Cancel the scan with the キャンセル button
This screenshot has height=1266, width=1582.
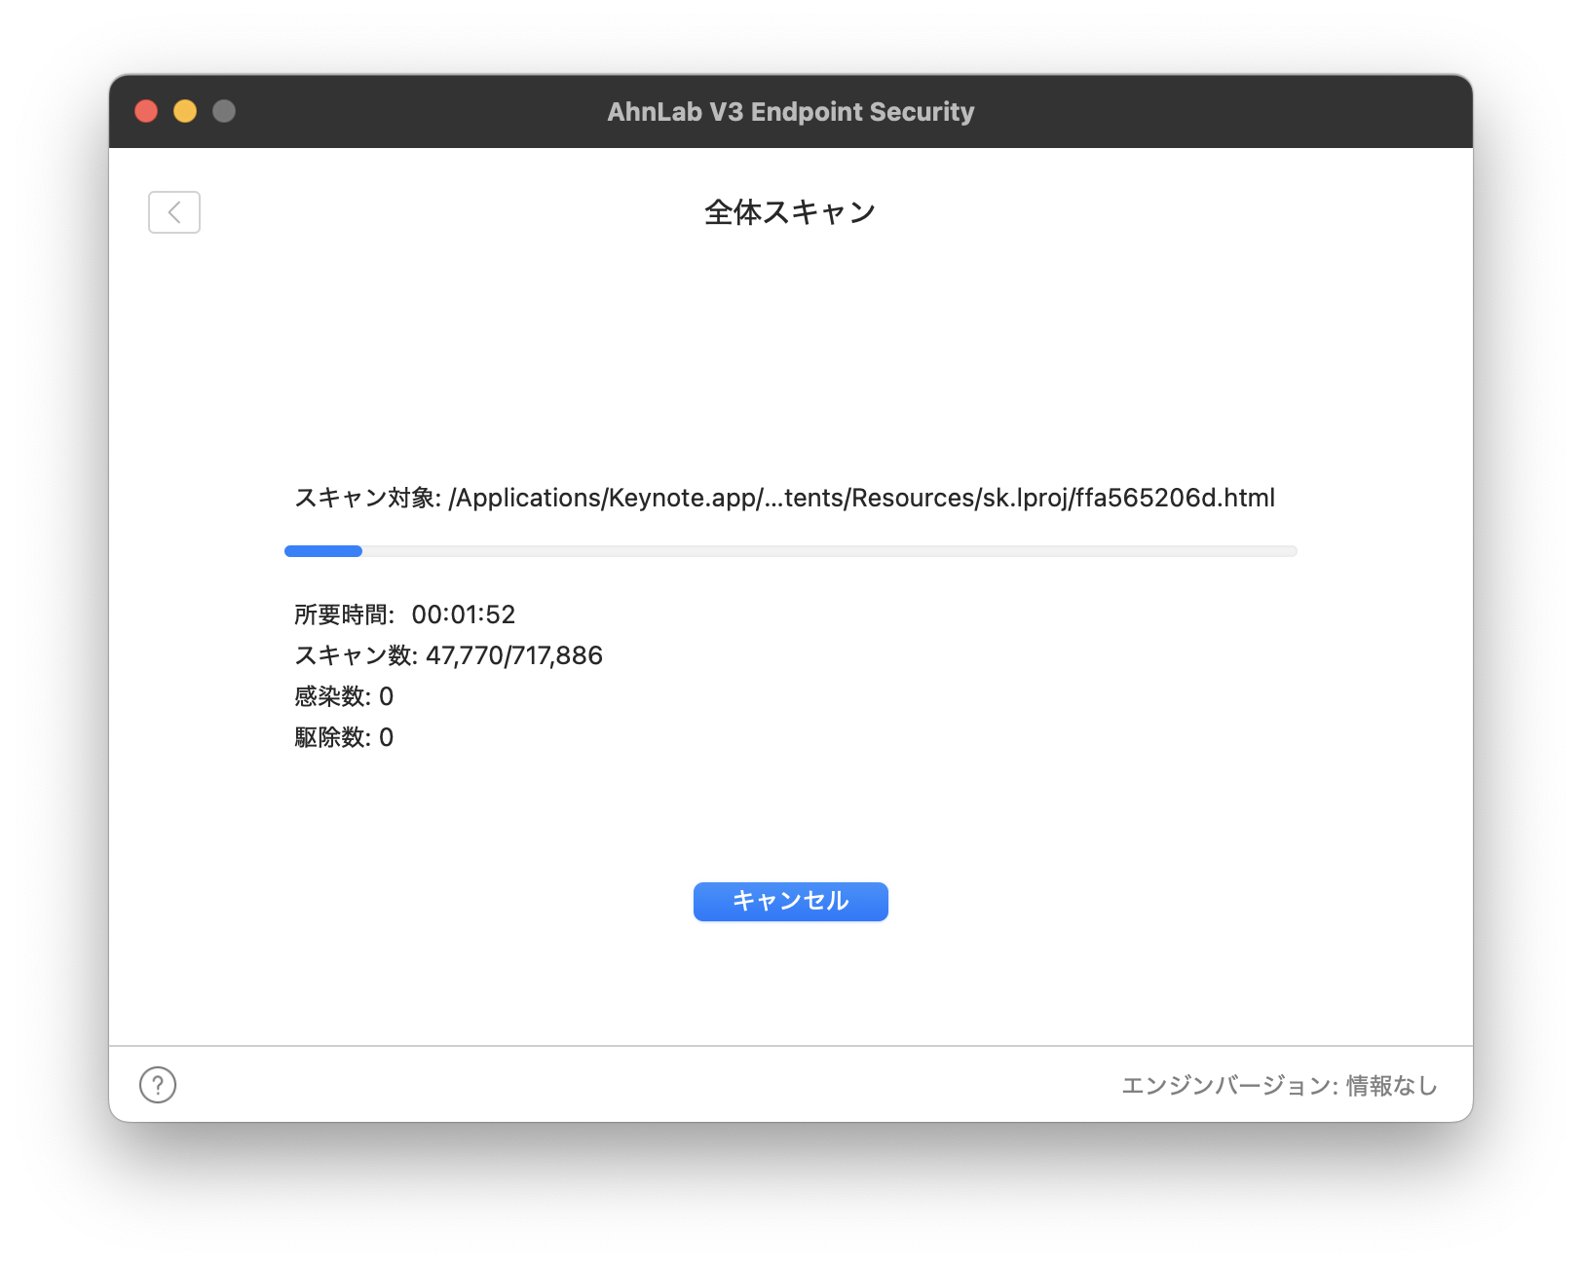(x=791, y=902)
